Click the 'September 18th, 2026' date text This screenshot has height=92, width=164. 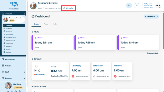point(60,76)
